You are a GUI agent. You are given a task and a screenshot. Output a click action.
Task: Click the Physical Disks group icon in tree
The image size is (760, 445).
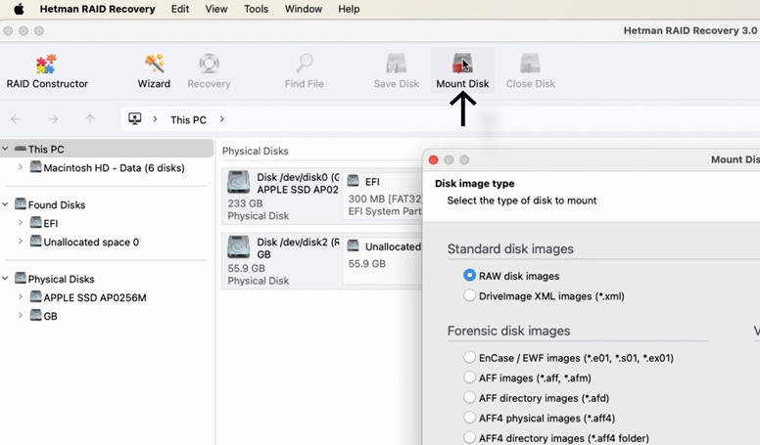pos(21,278)
